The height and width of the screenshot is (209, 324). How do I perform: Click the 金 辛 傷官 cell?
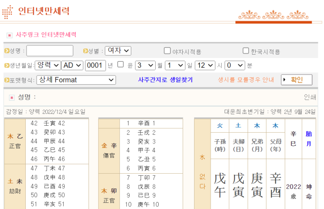click(109, 151)
